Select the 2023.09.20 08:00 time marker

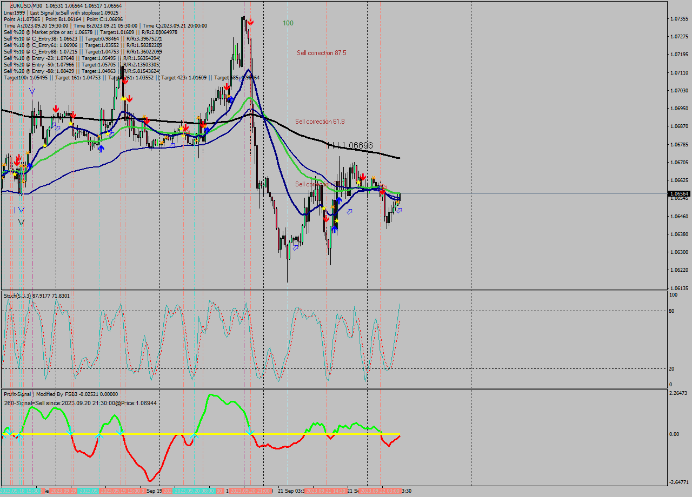click(195, 491)
